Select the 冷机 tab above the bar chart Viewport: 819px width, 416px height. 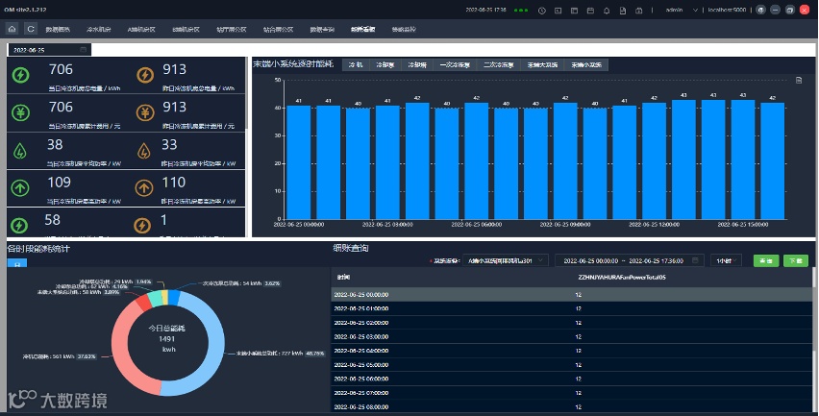tap(357, 64)
